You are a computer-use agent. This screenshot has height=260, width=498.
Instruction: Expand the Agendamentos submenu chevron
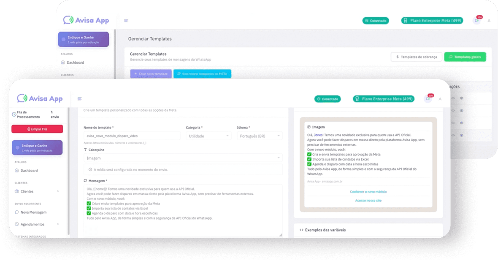pyautogui.click(x=58, y=224)
